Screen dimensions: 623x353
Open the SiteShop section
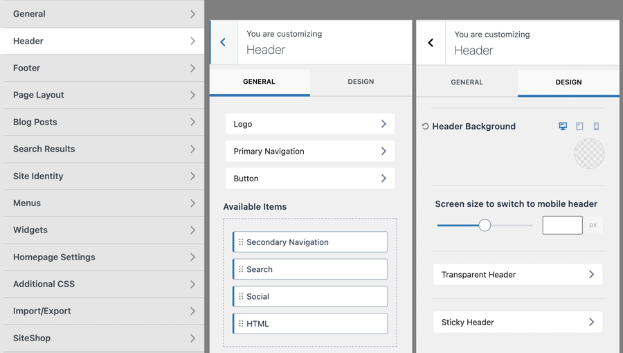[x=103, y=338]
